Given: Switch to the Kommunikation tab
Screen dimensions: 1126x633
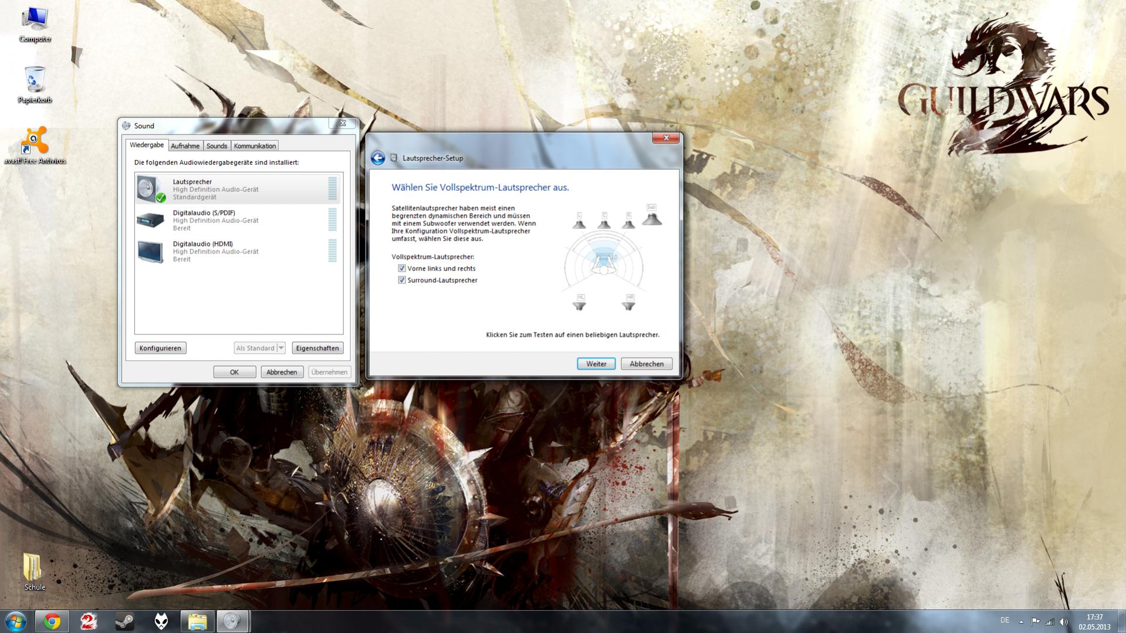Looking at the screenshot, I should click(x=255, y=146).
